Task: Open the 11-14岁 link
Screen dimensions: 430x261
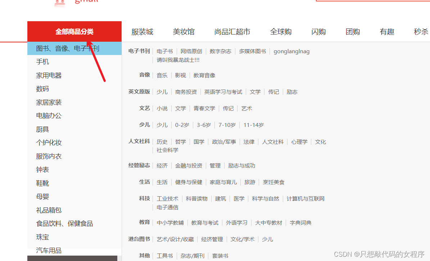Action: 254,125
